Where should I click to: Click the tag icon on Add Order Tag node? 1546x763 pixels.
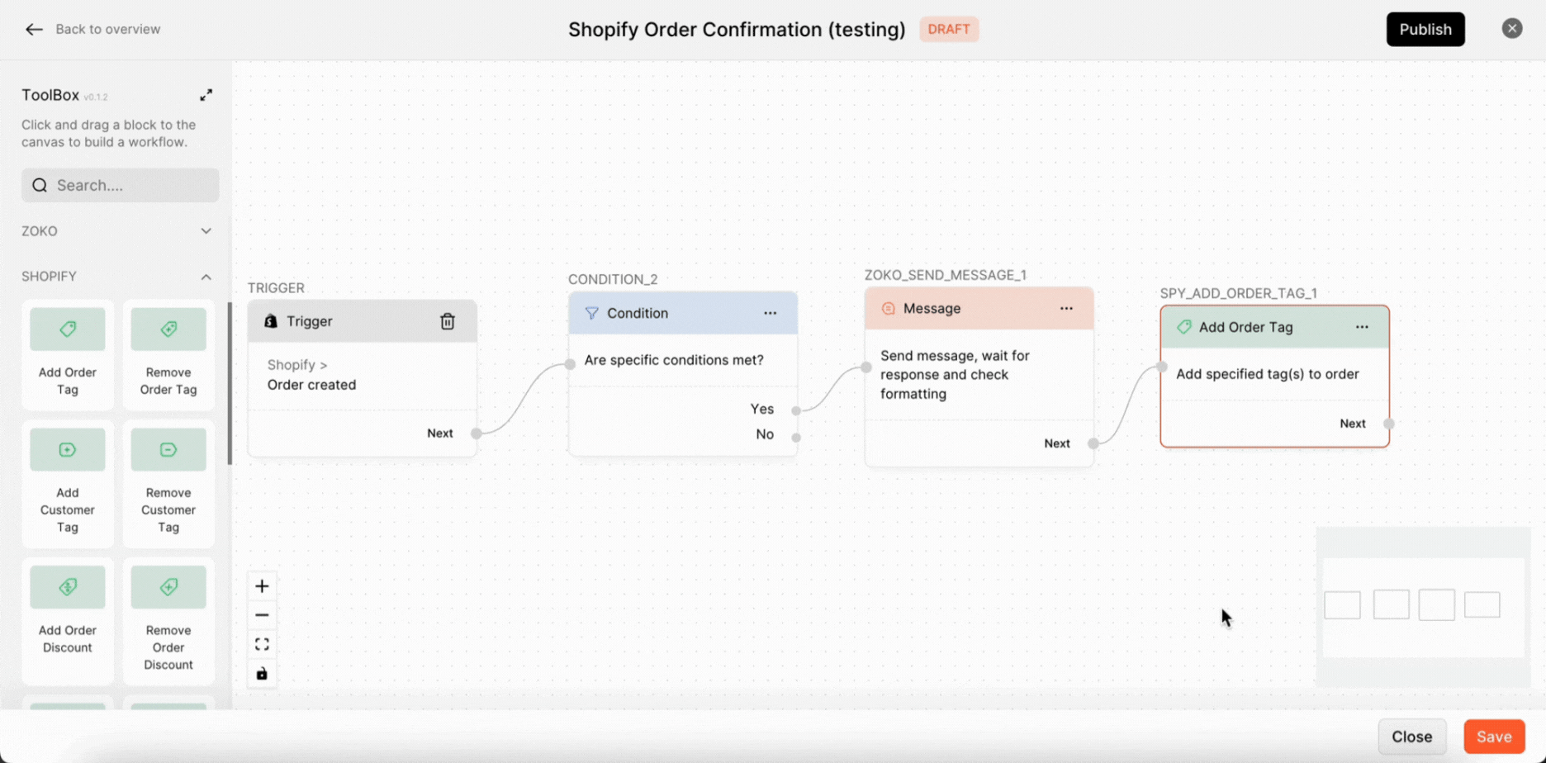pos(1183,327)
